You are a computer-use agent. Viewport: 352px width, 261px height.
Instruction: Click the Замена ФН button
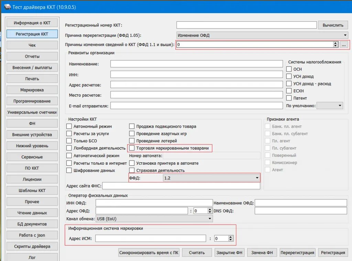[262, 252]
